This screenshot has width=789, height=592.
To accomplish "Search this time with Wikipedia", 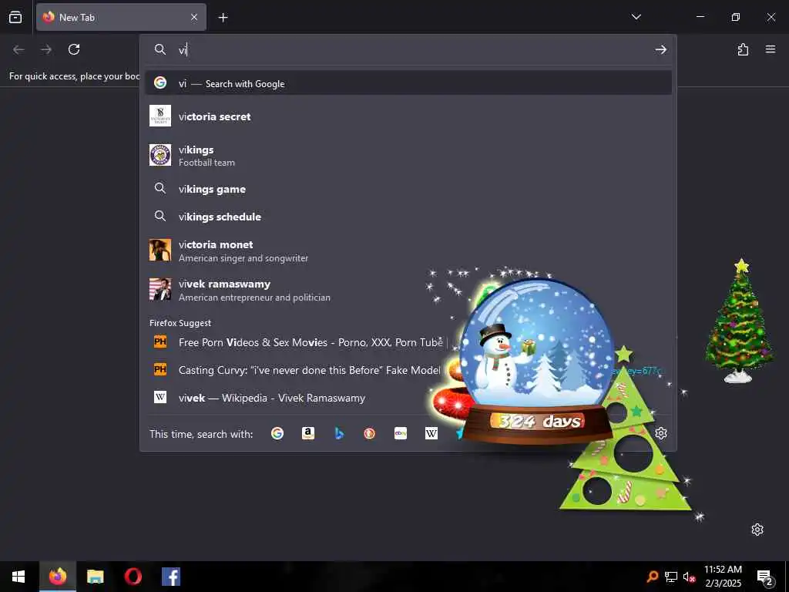I will point(431,433).
